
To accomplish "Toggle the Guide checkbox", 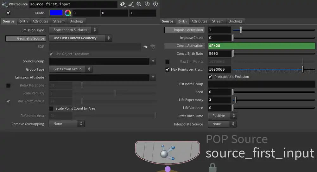I will point(9,13).
